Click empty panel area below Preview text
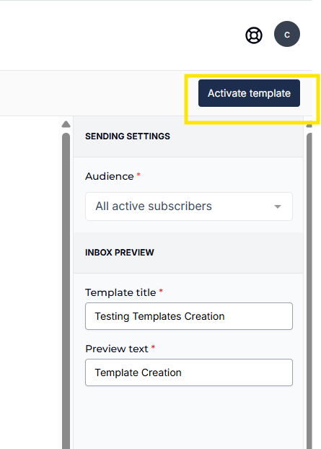Screen dimensions: 321x449 [188, 418]
